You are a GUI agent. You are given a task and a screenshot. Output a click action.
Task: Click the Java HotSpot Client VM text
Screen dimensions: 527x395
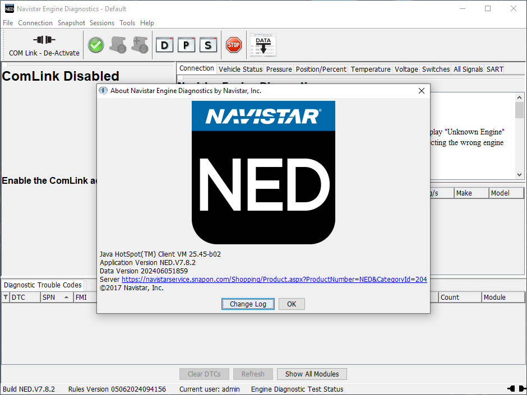[x=160, y=254]
